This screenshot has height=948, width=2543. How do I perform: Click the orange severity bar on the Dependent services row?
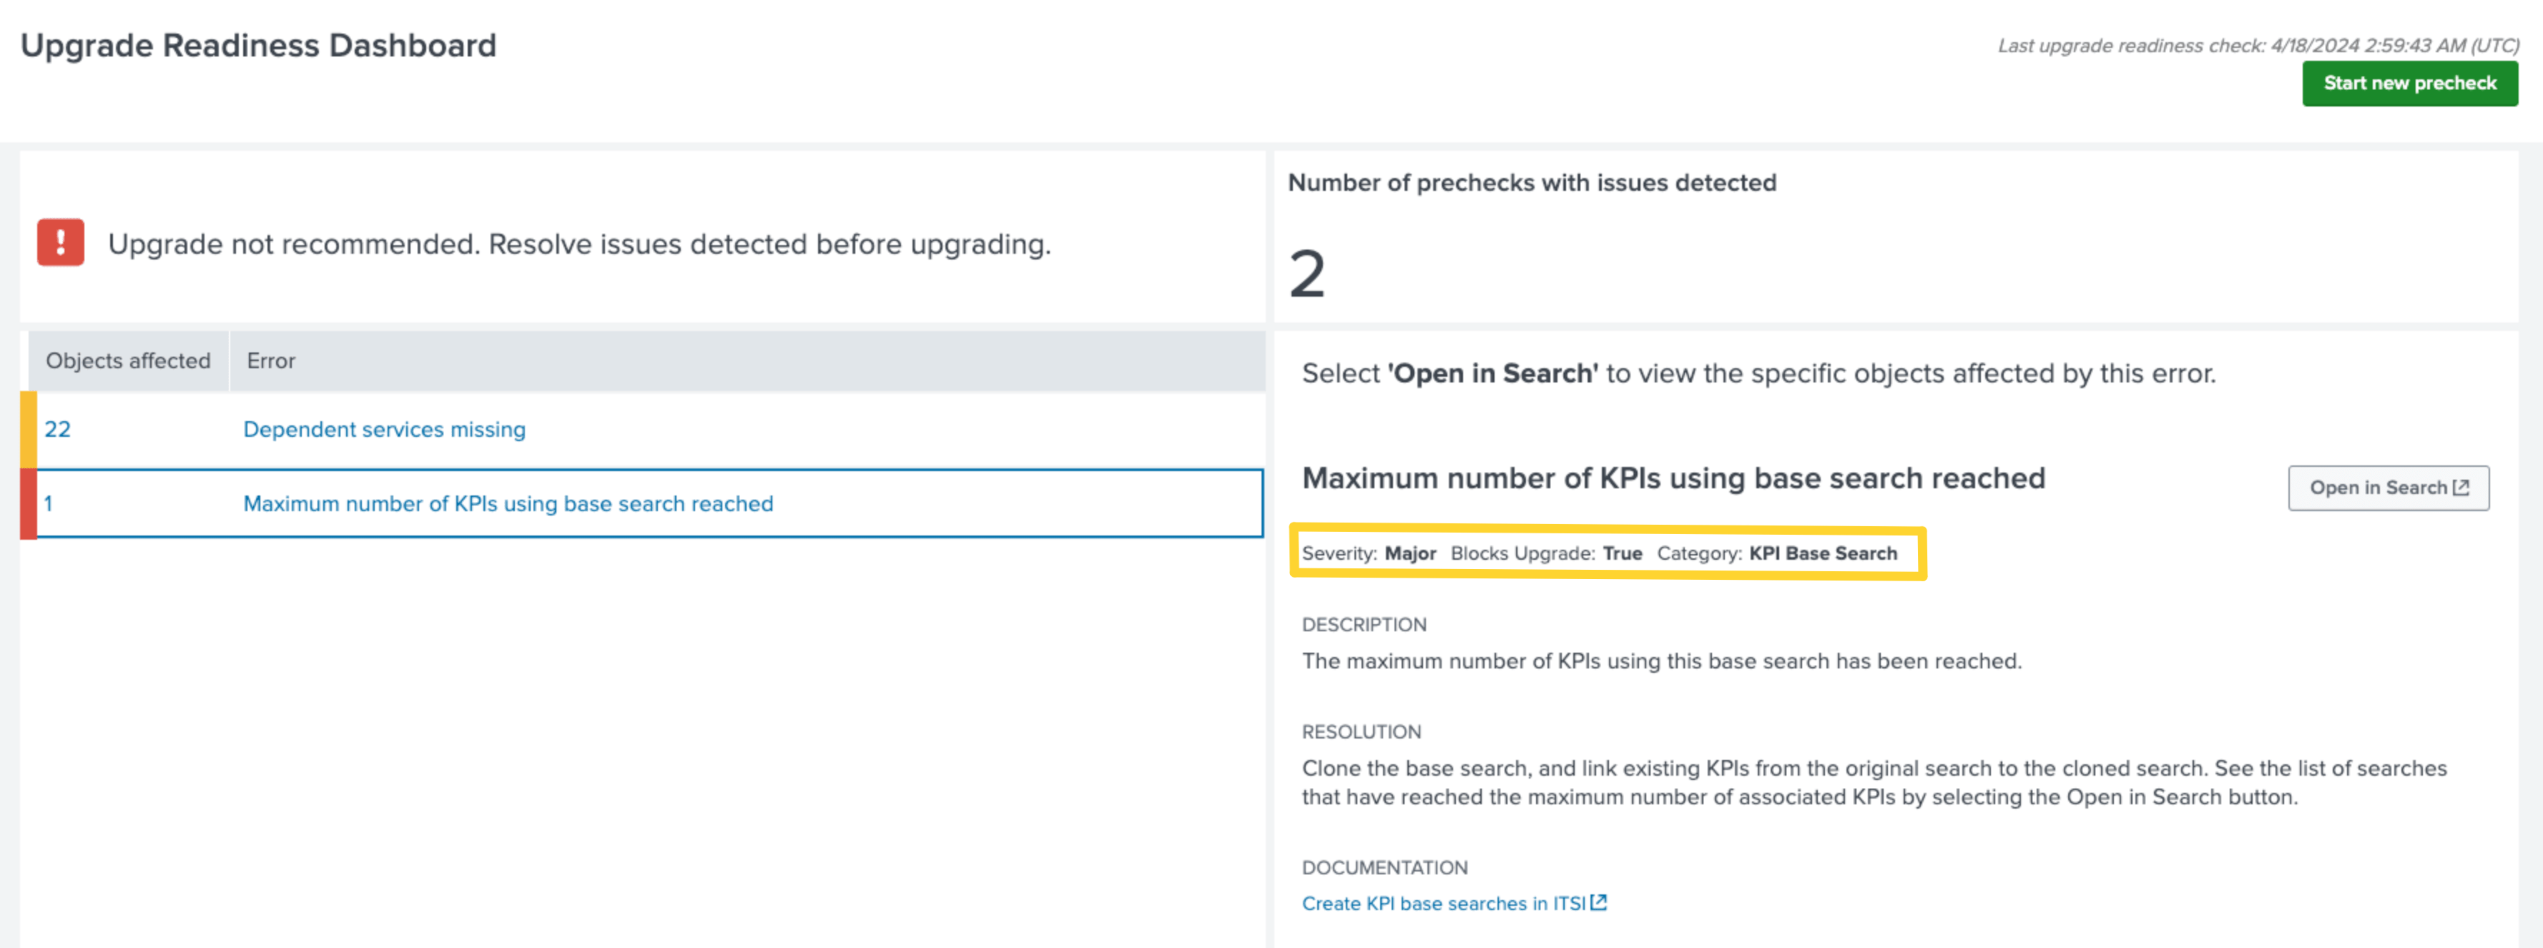point(29,429)
